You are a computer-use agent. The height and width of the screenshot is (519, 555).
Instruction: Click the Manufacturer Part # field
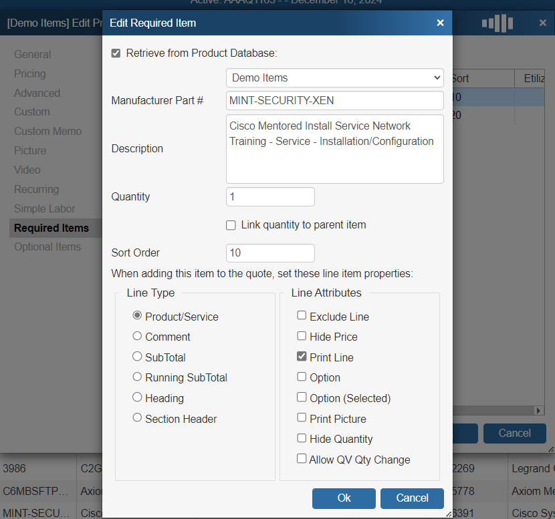pos(334,101)
